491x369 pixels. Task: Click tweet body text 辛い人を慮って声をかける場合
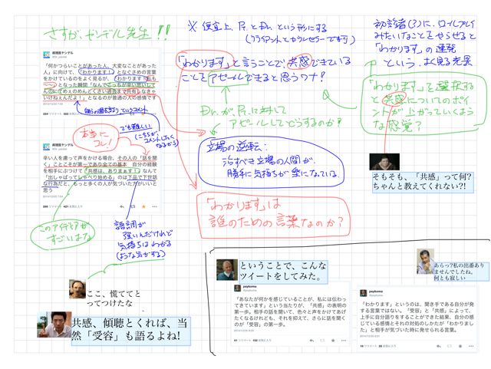tap(100, 174)
